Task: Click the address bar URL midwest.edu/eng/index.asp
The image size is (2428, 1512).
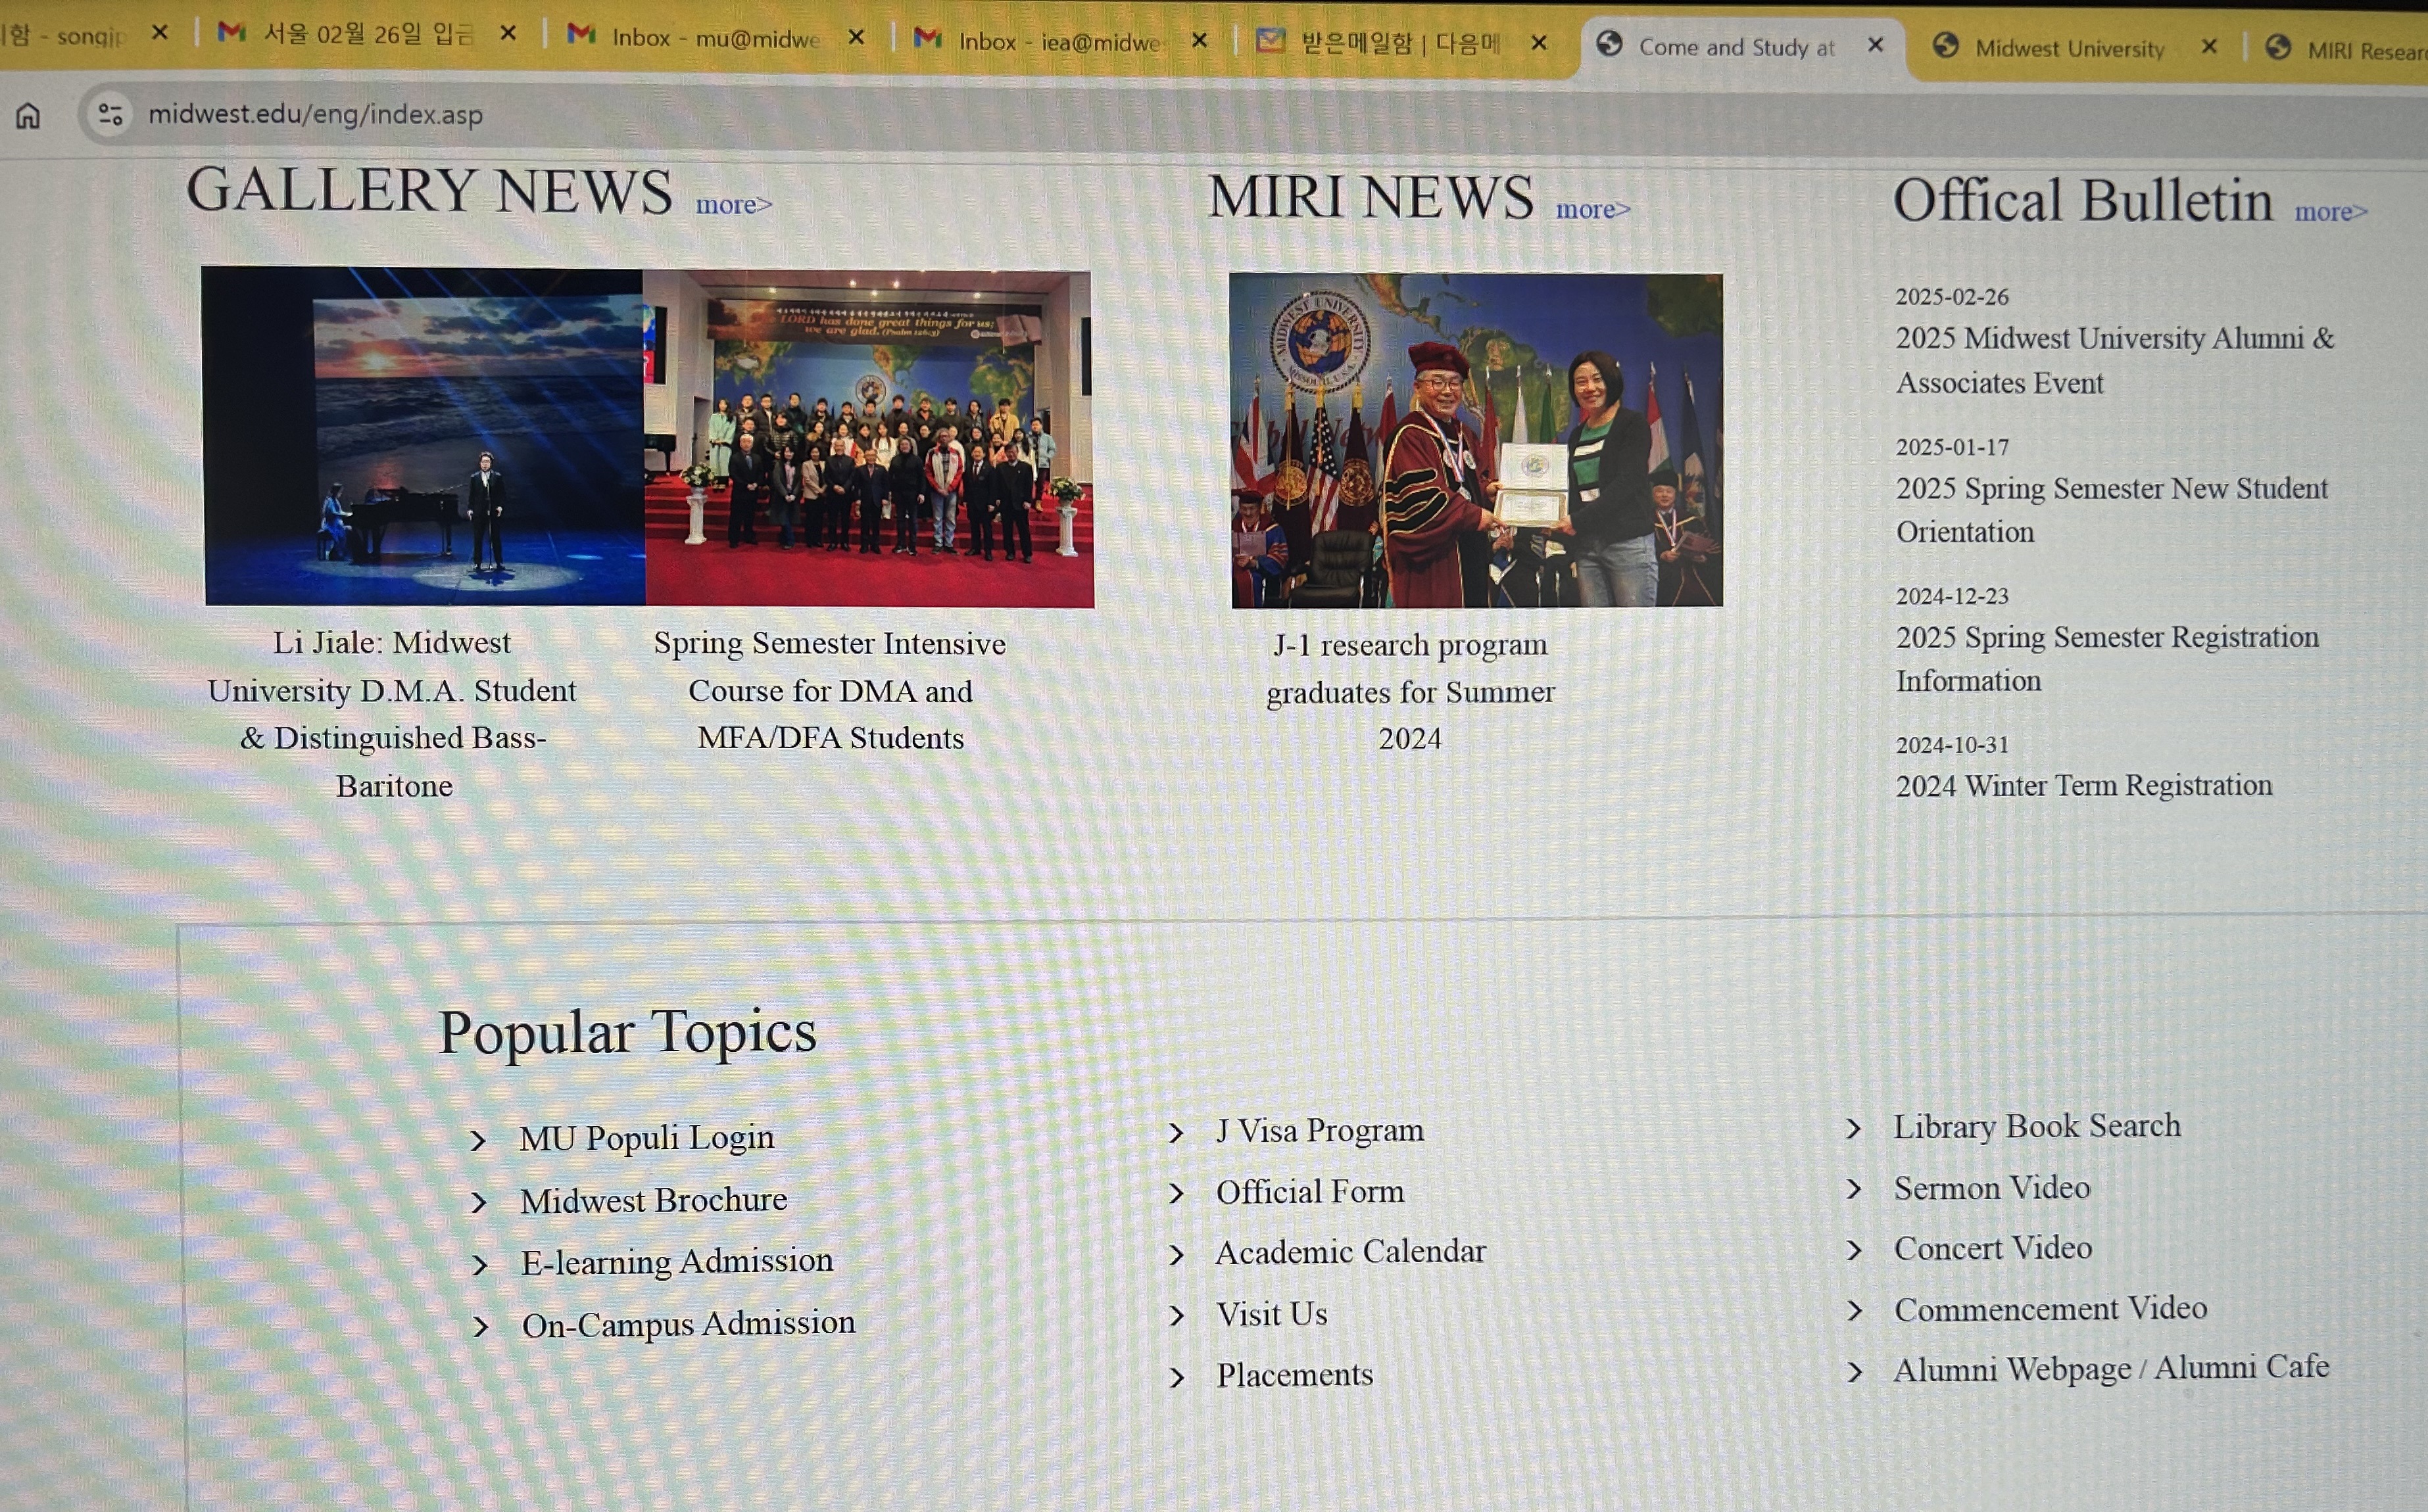Action: click(315, 115)
